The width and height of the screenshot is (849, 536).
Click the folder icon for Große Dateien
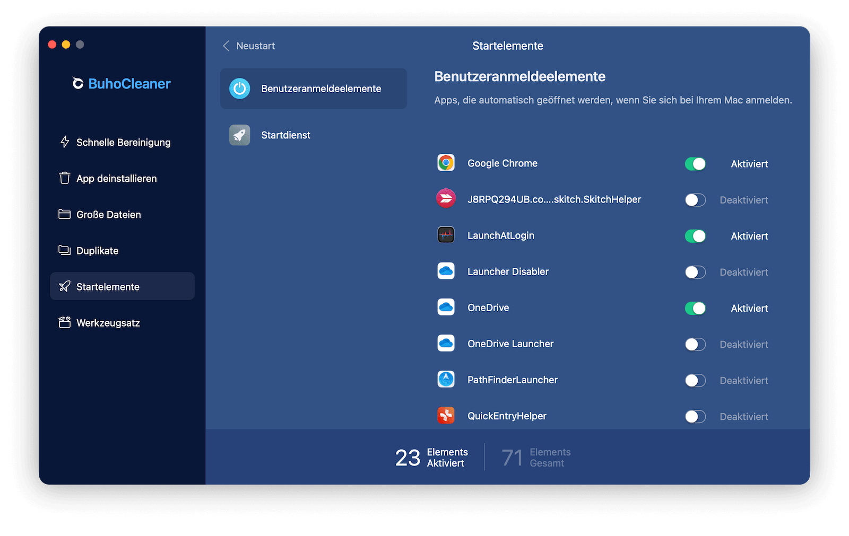65,214
